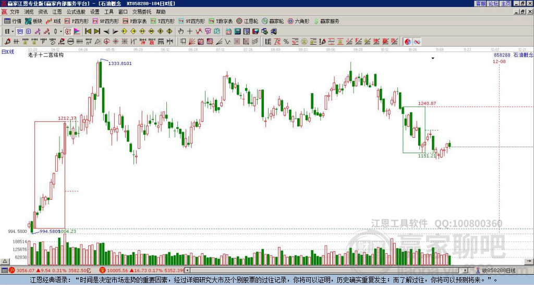Click the 论坛 forum button
Viewport: 534px width, 285px height.
click(493, 4)
